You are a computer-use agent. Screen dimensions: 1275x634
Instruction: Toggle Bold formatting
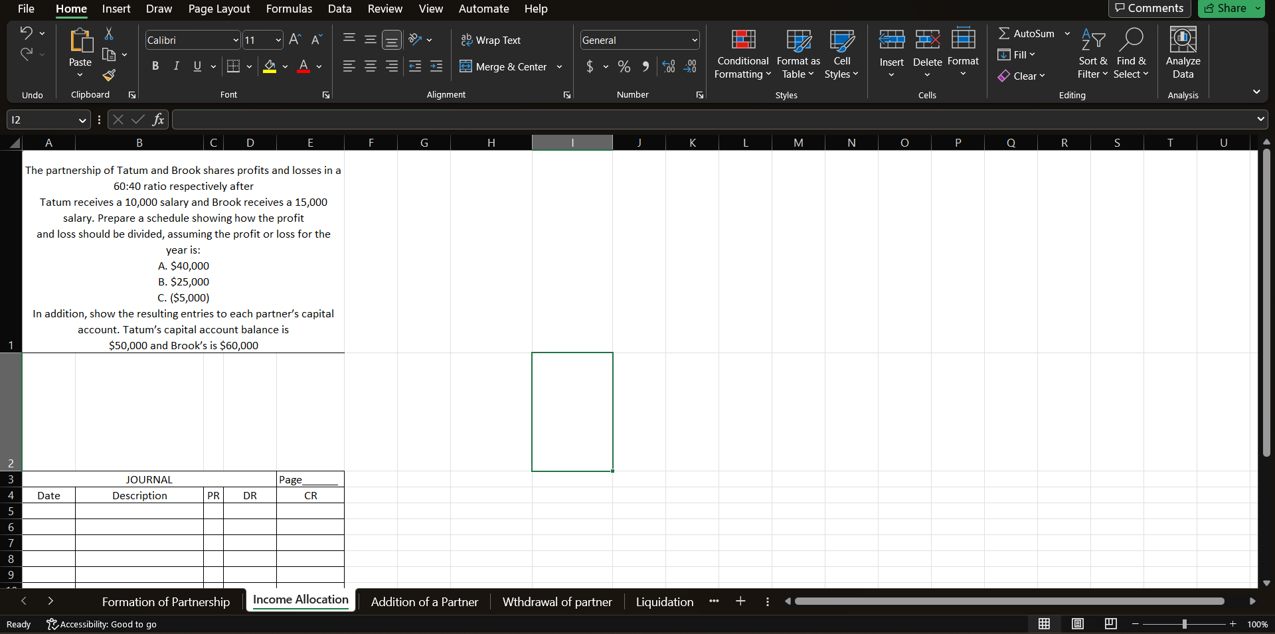click(x=155, y=66)
